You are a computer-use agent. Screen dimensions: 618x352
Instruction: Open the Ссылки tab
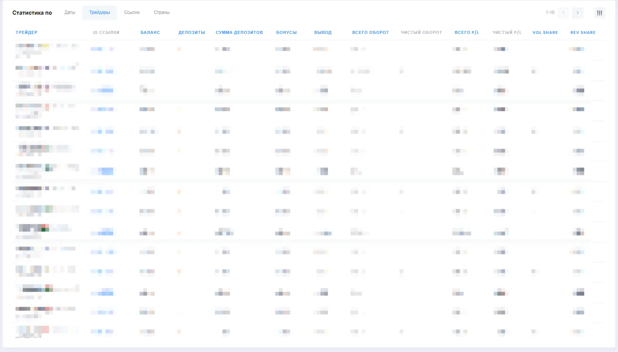coord(132,13)
